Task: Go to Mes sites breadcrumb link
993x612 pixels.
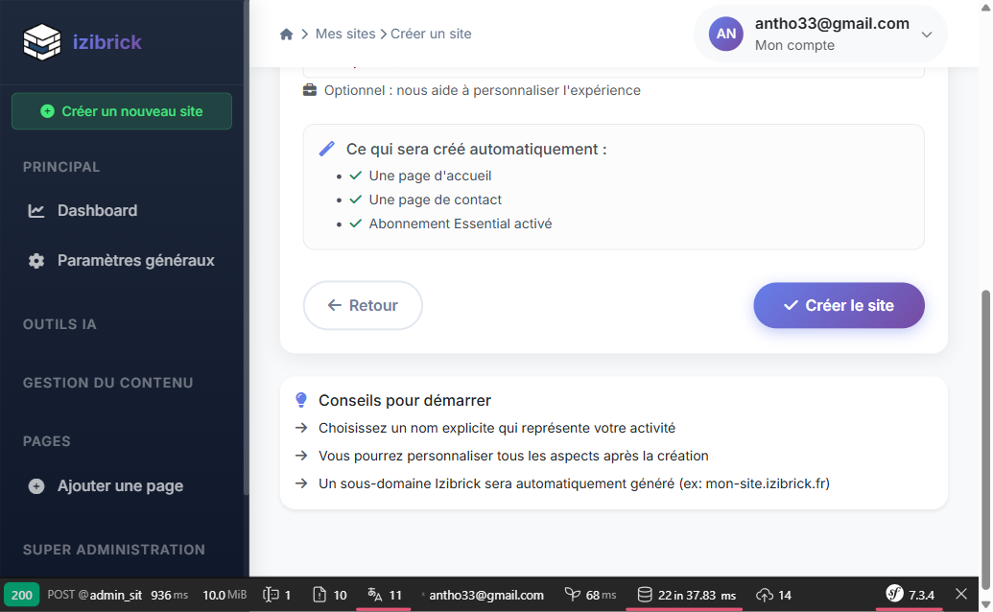Action: click(x=345, y=35)
